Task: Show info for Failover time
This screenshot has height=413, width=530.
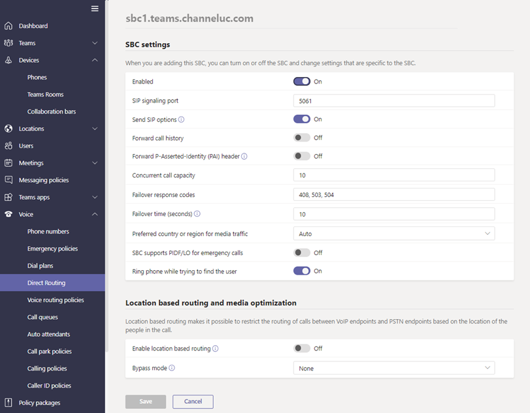Action: 197,213
